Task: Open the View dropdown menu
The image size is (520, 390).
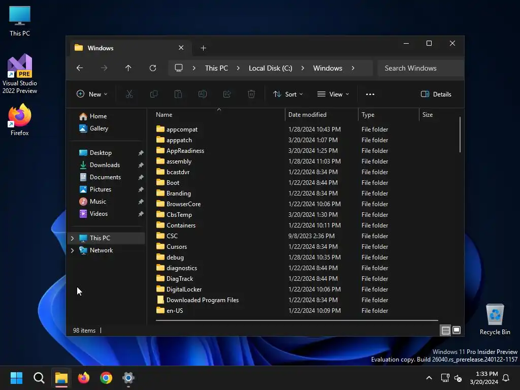Action: point(333,94)
